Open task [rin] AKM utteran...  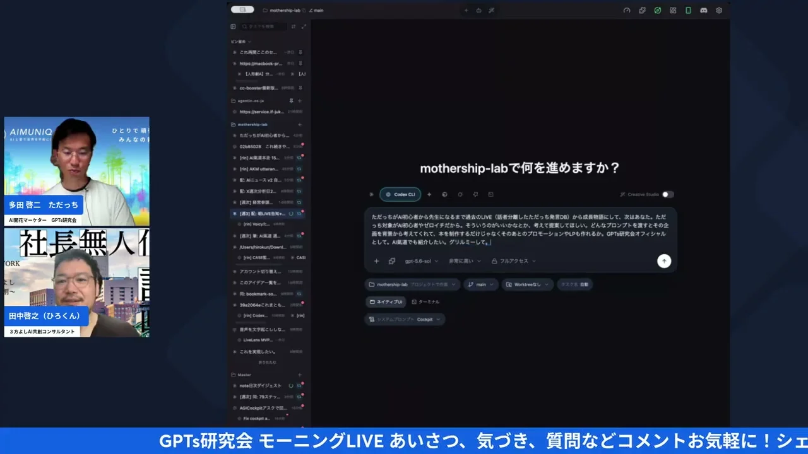click(268, 169)
